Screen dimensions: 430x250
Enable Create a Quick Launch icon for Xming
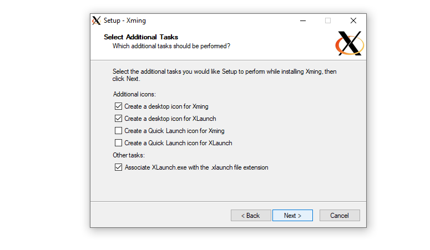click(118, 131)
